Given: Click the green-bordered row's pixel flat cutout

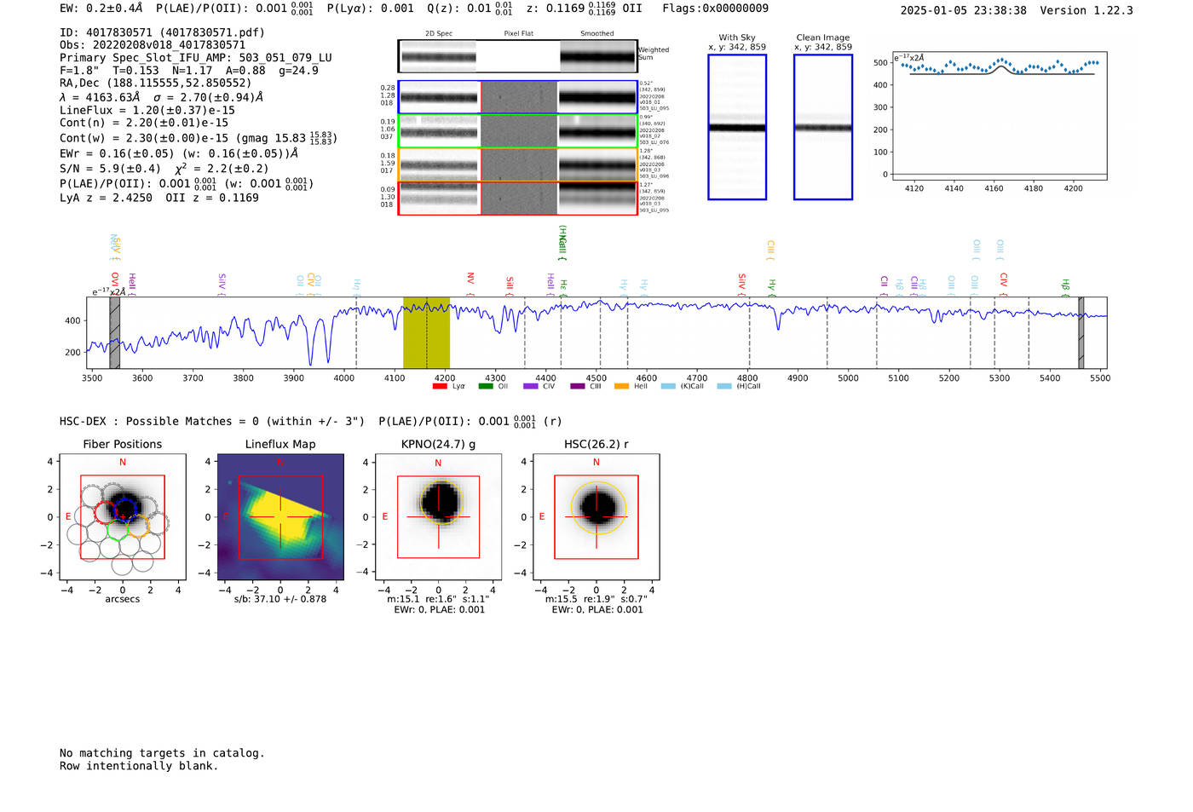Looking at the screenshot, I should 519,131.
